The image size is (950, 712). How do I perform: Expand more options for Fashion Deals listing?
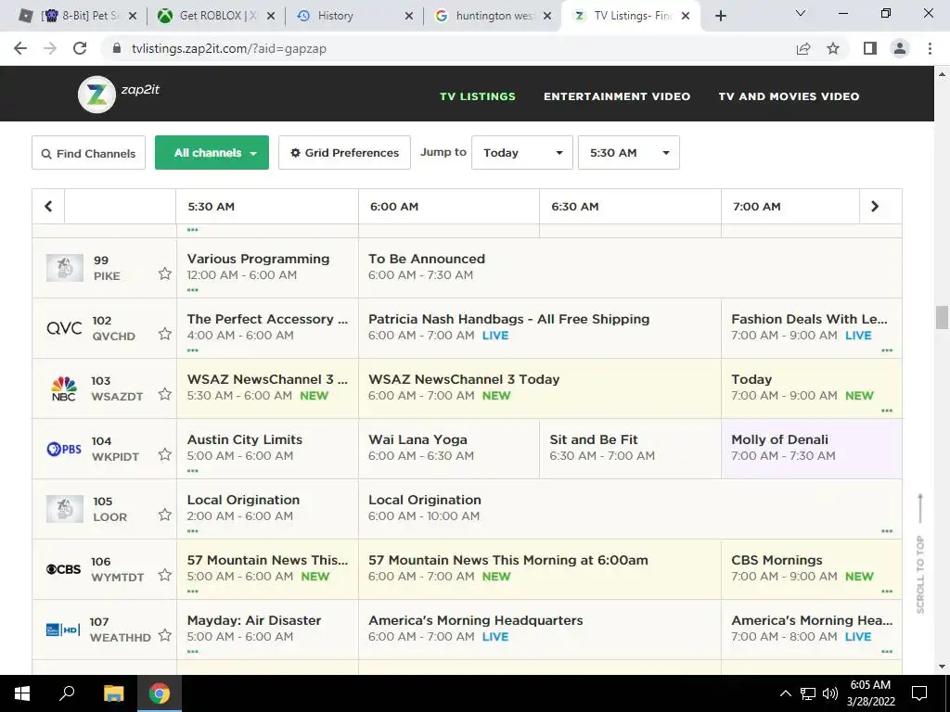pos(887,350)
